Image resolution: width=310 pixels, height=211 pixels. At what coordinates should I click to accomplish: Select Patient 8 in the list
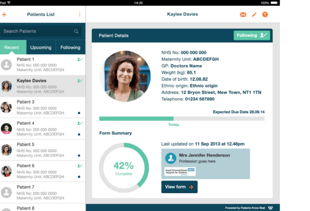[x=43, y=207]
